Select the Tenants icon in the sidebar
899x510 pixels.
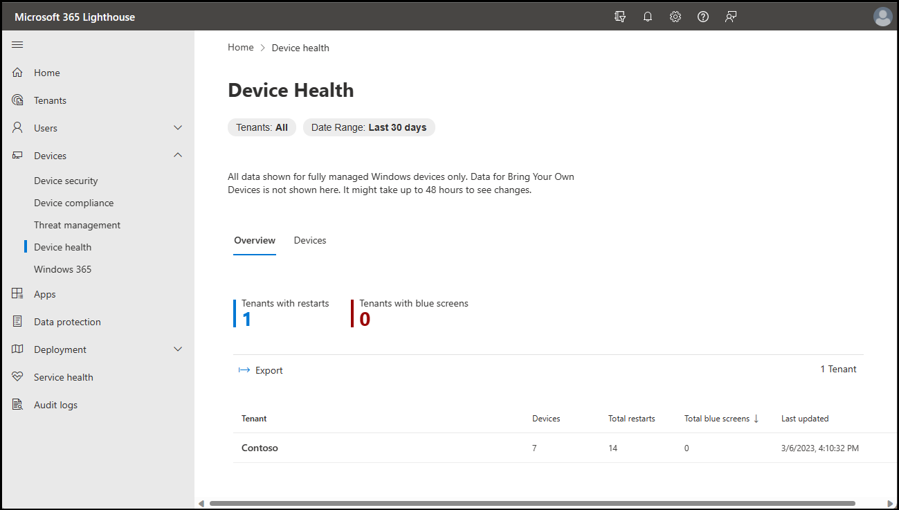click(x=17, y=100)
